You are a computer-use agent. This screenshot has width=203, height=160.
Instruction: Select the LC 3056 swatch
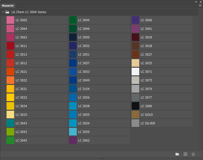(x=73, y=97)
